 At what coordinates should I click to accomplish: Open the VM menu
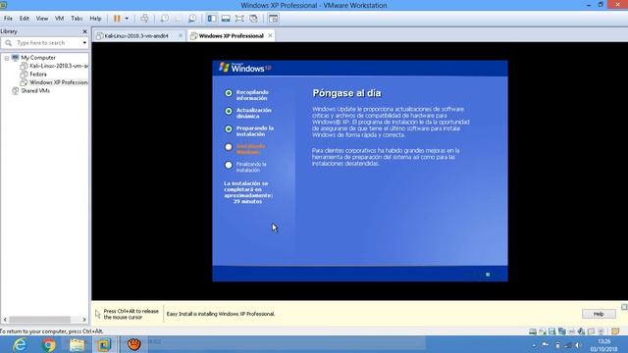tap(59, 19)
